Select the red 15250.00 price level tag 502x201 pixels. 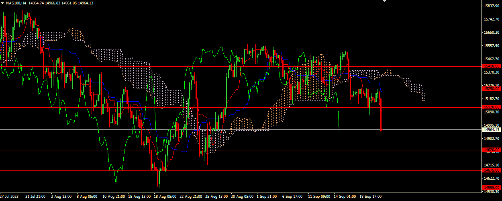[492, 89]
